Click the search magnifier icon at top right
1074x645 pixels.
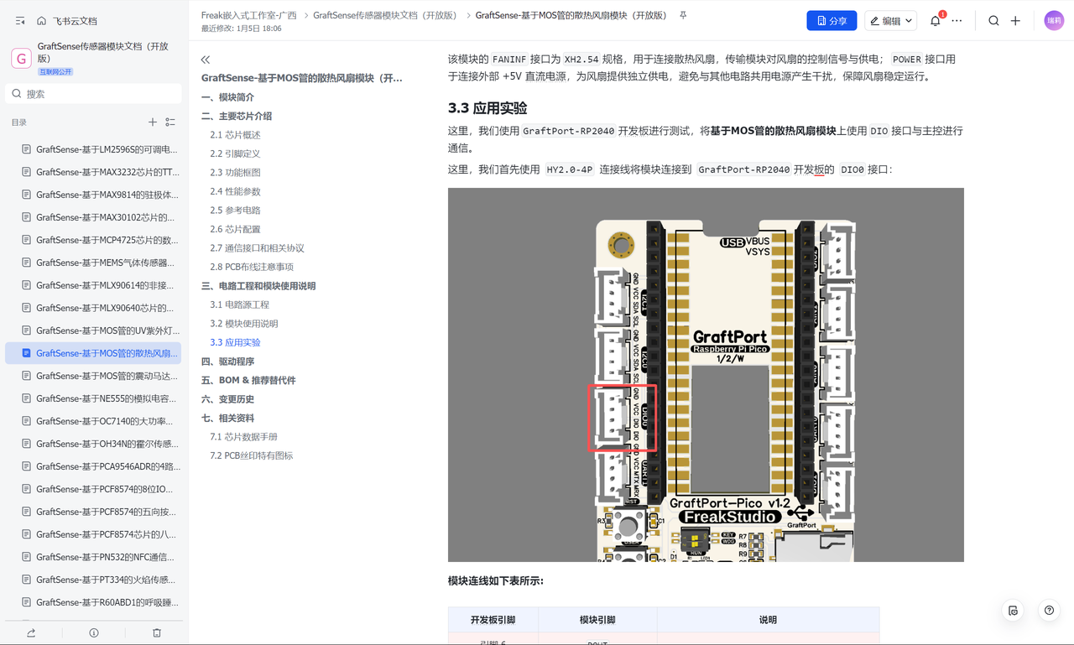pos(993,21)
